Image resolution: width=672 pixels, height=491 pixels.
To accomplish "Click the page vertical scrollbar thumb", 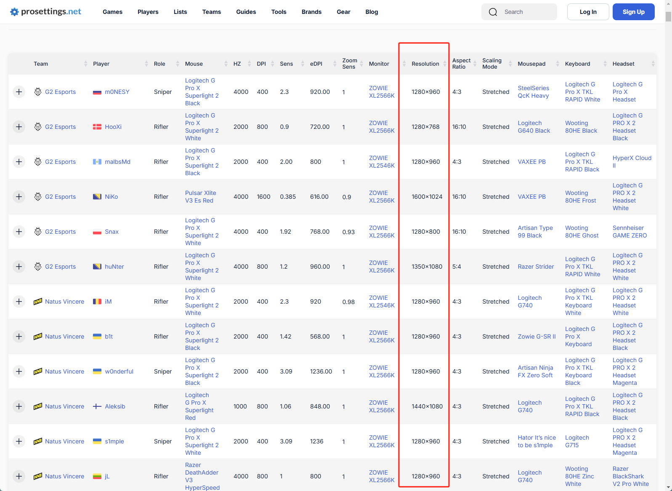I will point(668,16).
